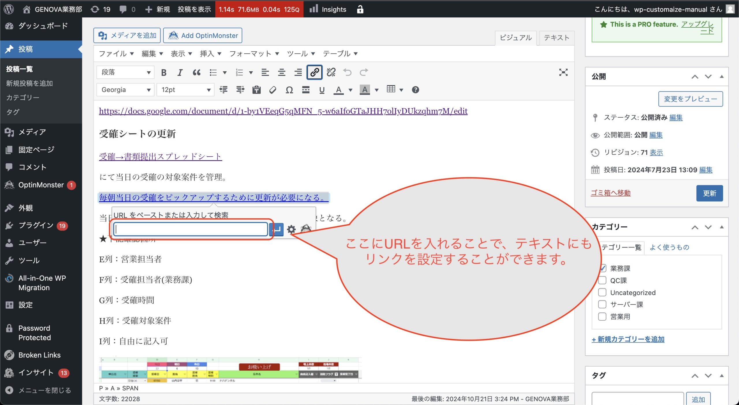Check the Uncategorized category checkbox
739x405 pixels.
coord(602,292)
